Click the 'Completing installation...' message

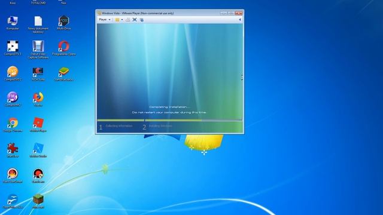pos(169,107)
